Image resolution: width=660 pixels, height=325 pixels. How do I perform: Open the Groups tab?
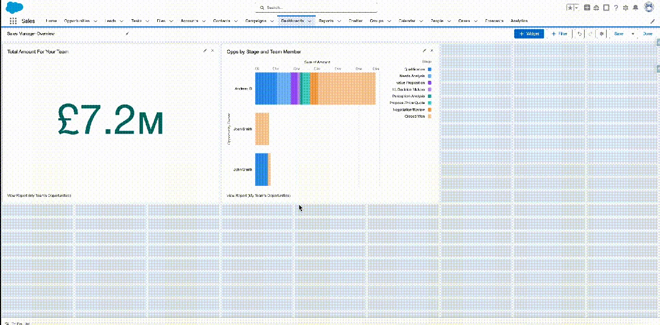377,21
